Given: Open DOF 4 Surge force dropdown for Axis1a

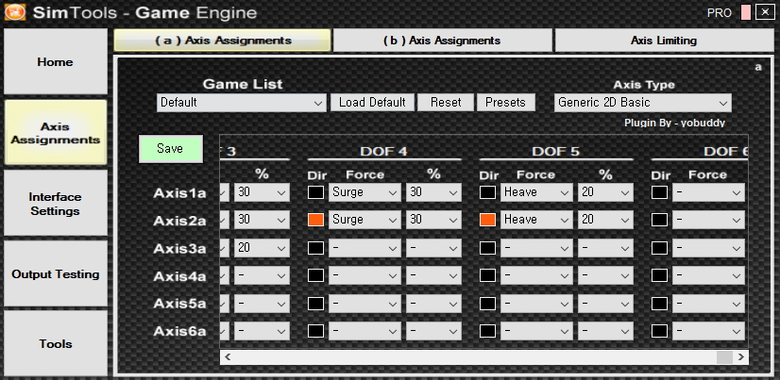Looking at the screenshot, I should coord(365,192).
